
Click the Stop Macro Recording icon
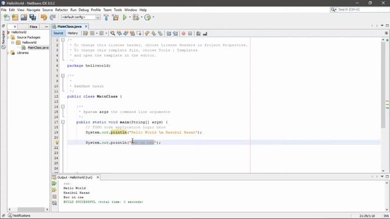tap(190, 33)
